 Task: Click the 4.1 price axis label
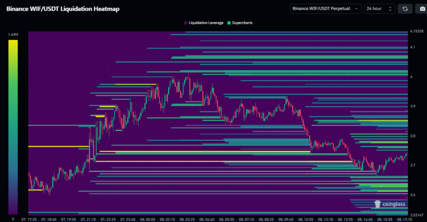click(x=412, y=47)
